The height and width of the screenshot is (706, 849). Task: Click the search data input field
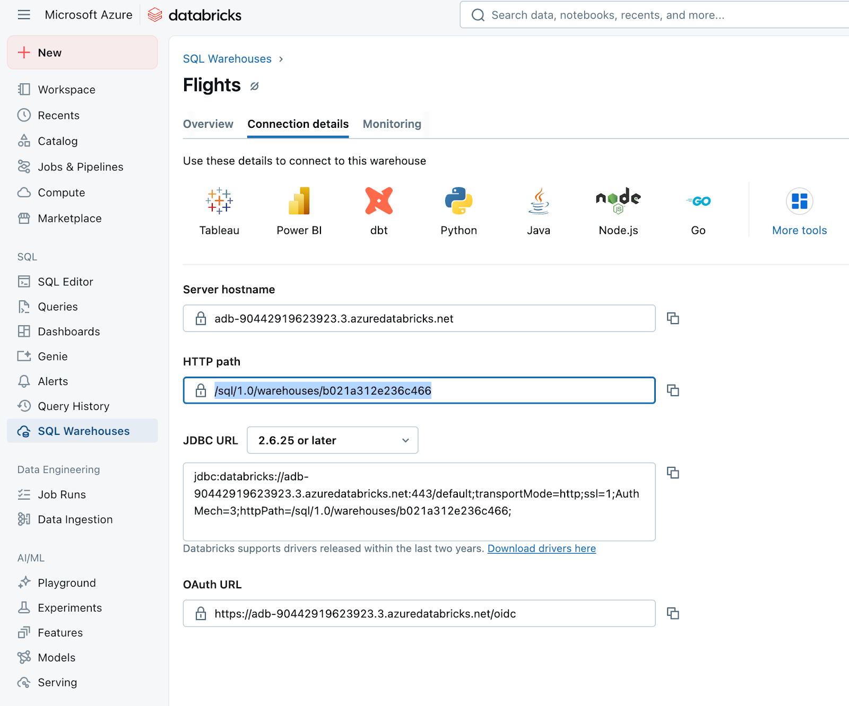(658, 15)
